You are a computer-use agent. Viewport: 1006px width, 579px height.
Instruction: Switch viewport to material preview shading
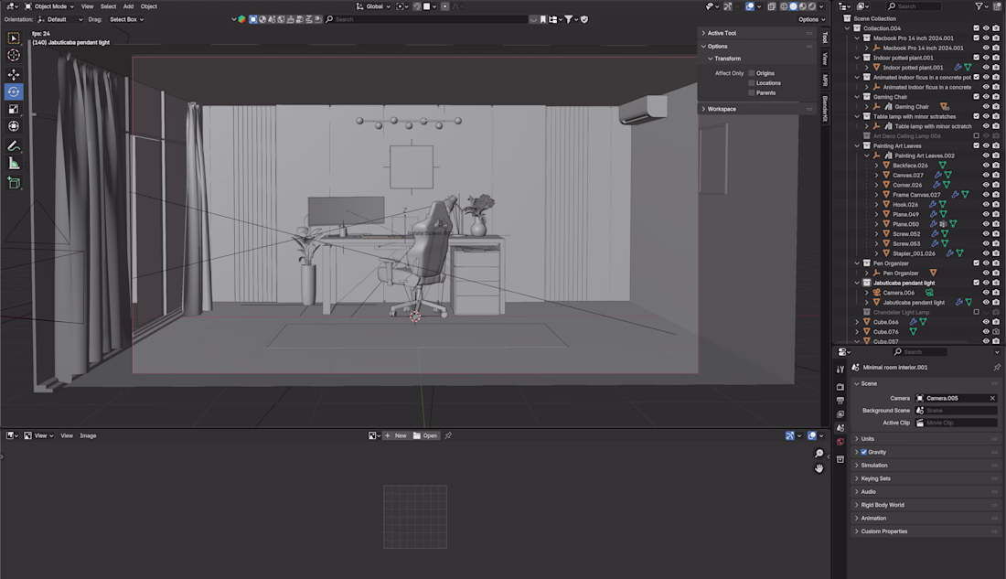[803, 6]
